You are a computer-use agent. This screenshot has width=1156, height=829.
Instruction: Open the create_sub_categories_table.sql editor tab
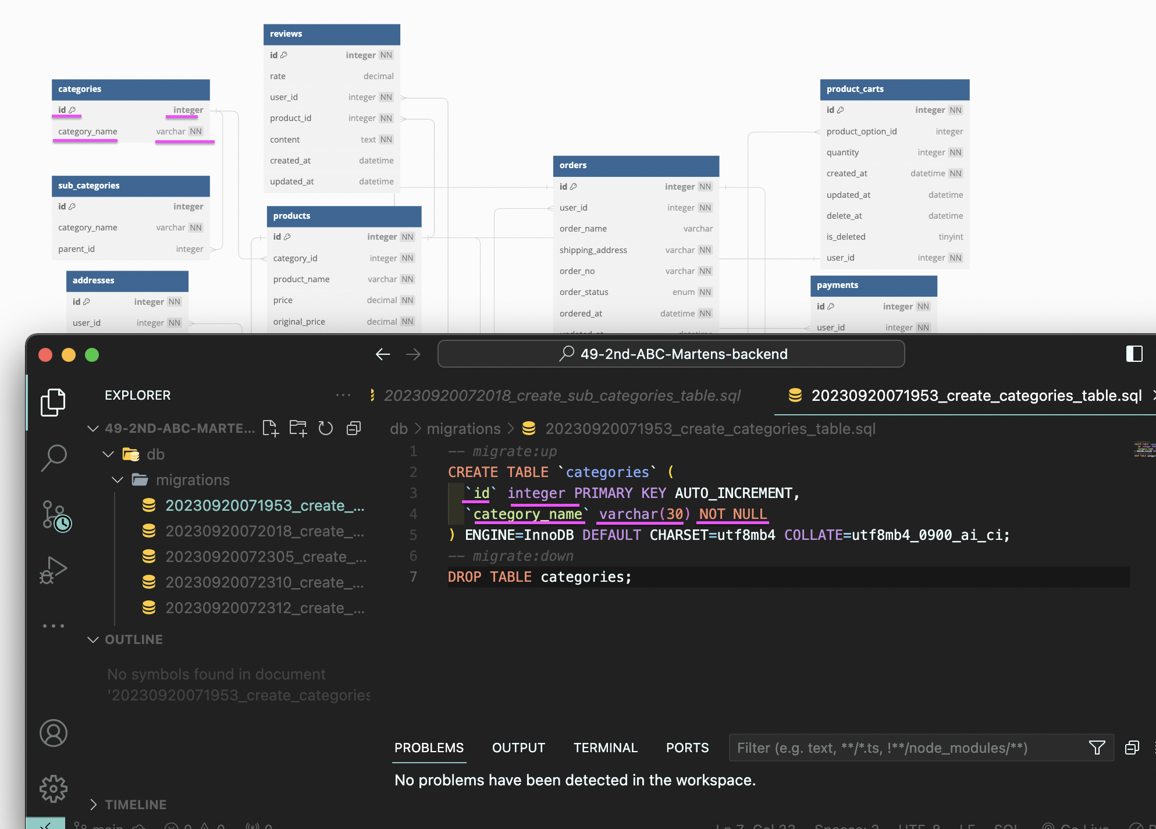coord(561,396)
